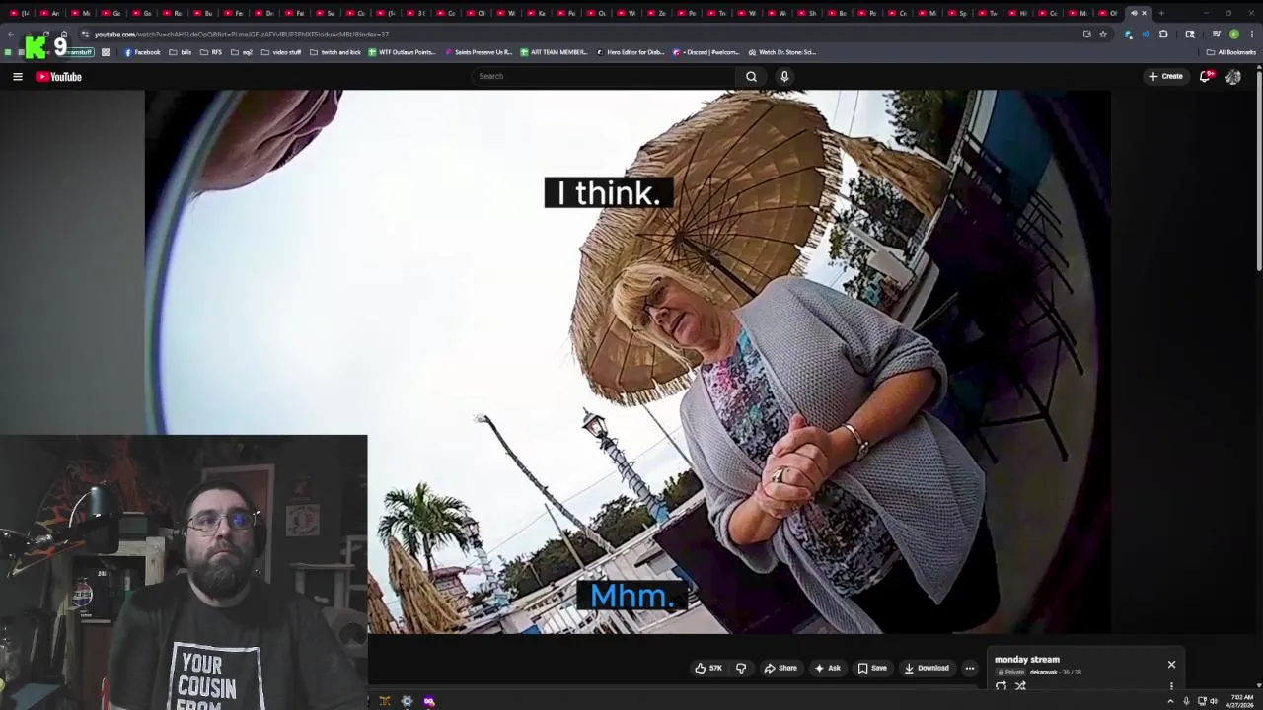Click the install/cast icon in address bar
1263x710 pixels.
pos(1087,35)
